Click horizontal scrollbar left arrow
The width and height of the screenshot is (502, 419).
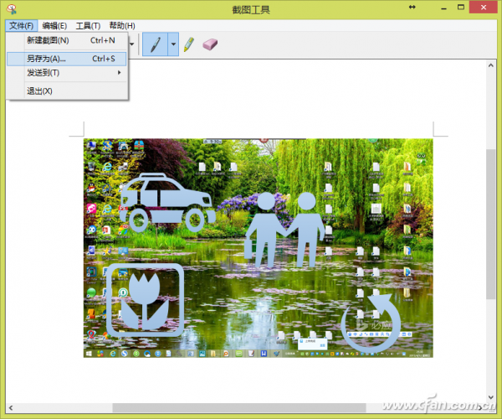click(11, 408)
